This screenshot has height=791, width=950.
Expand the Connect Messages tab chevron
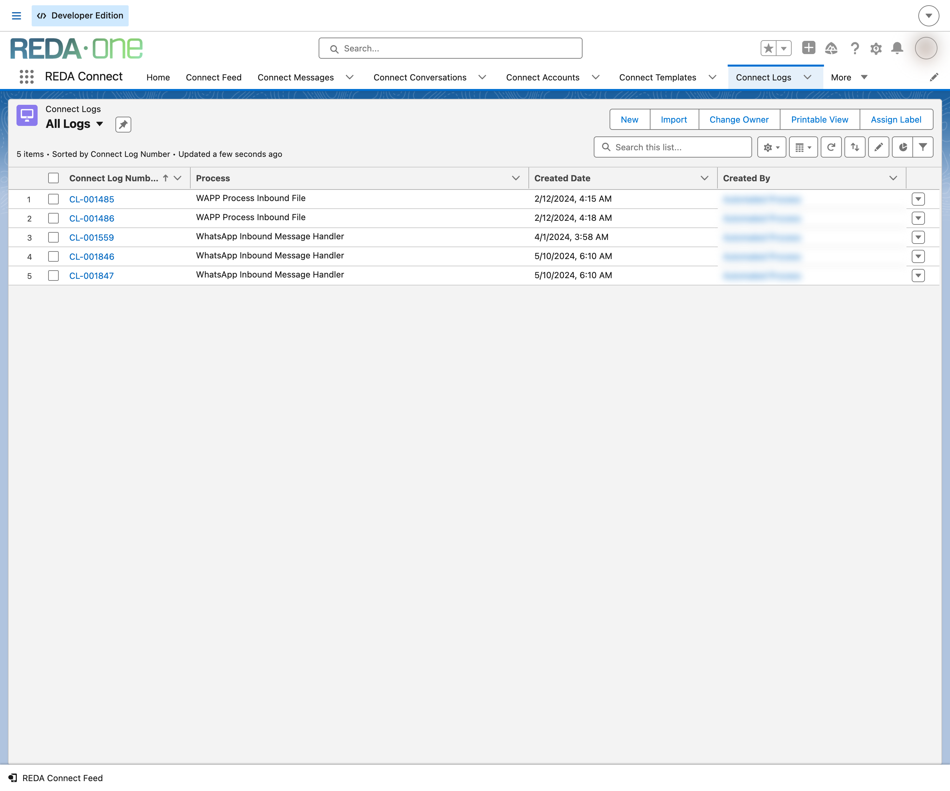coord(350,77)
